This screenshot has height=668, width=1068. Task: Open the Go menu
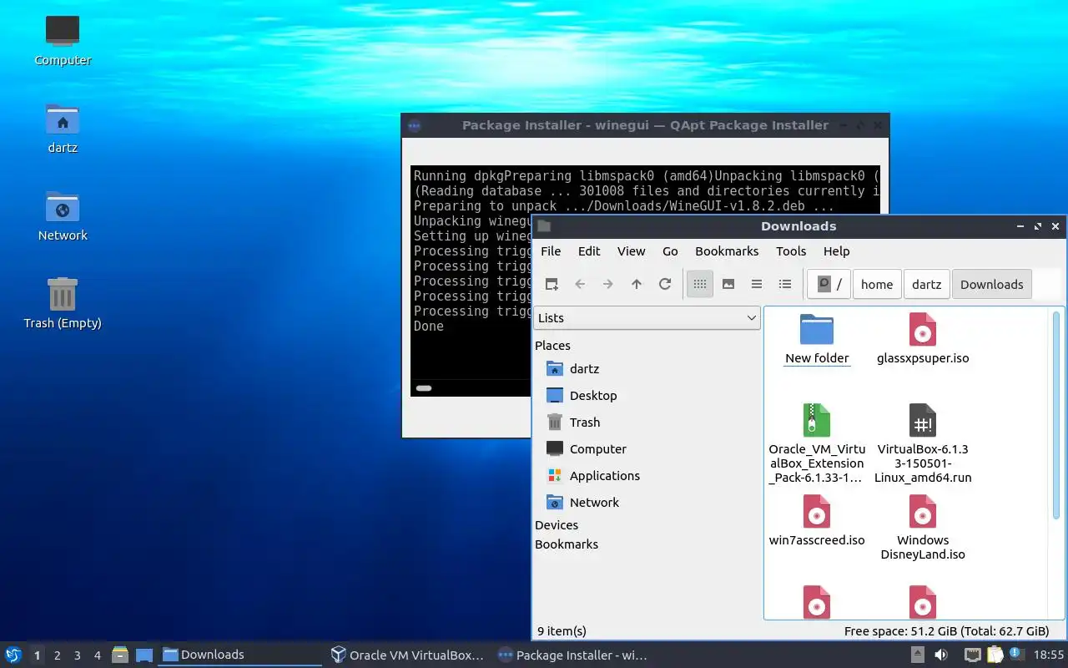coord(670,251)
